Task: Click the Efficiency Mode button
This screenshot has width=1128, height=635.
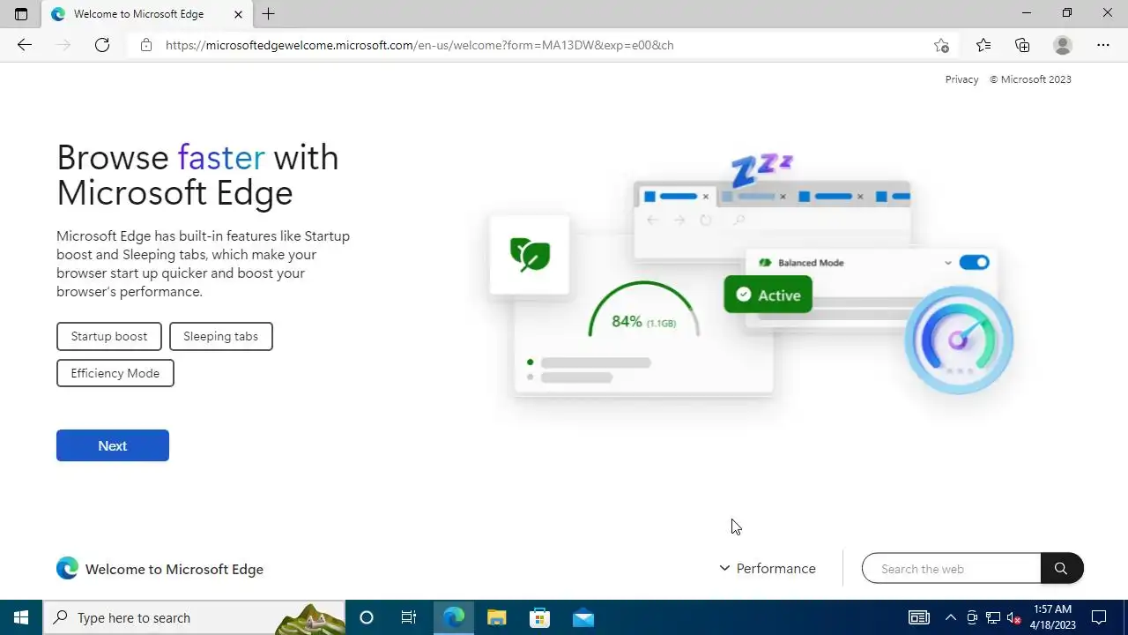Action: point(115,373)
